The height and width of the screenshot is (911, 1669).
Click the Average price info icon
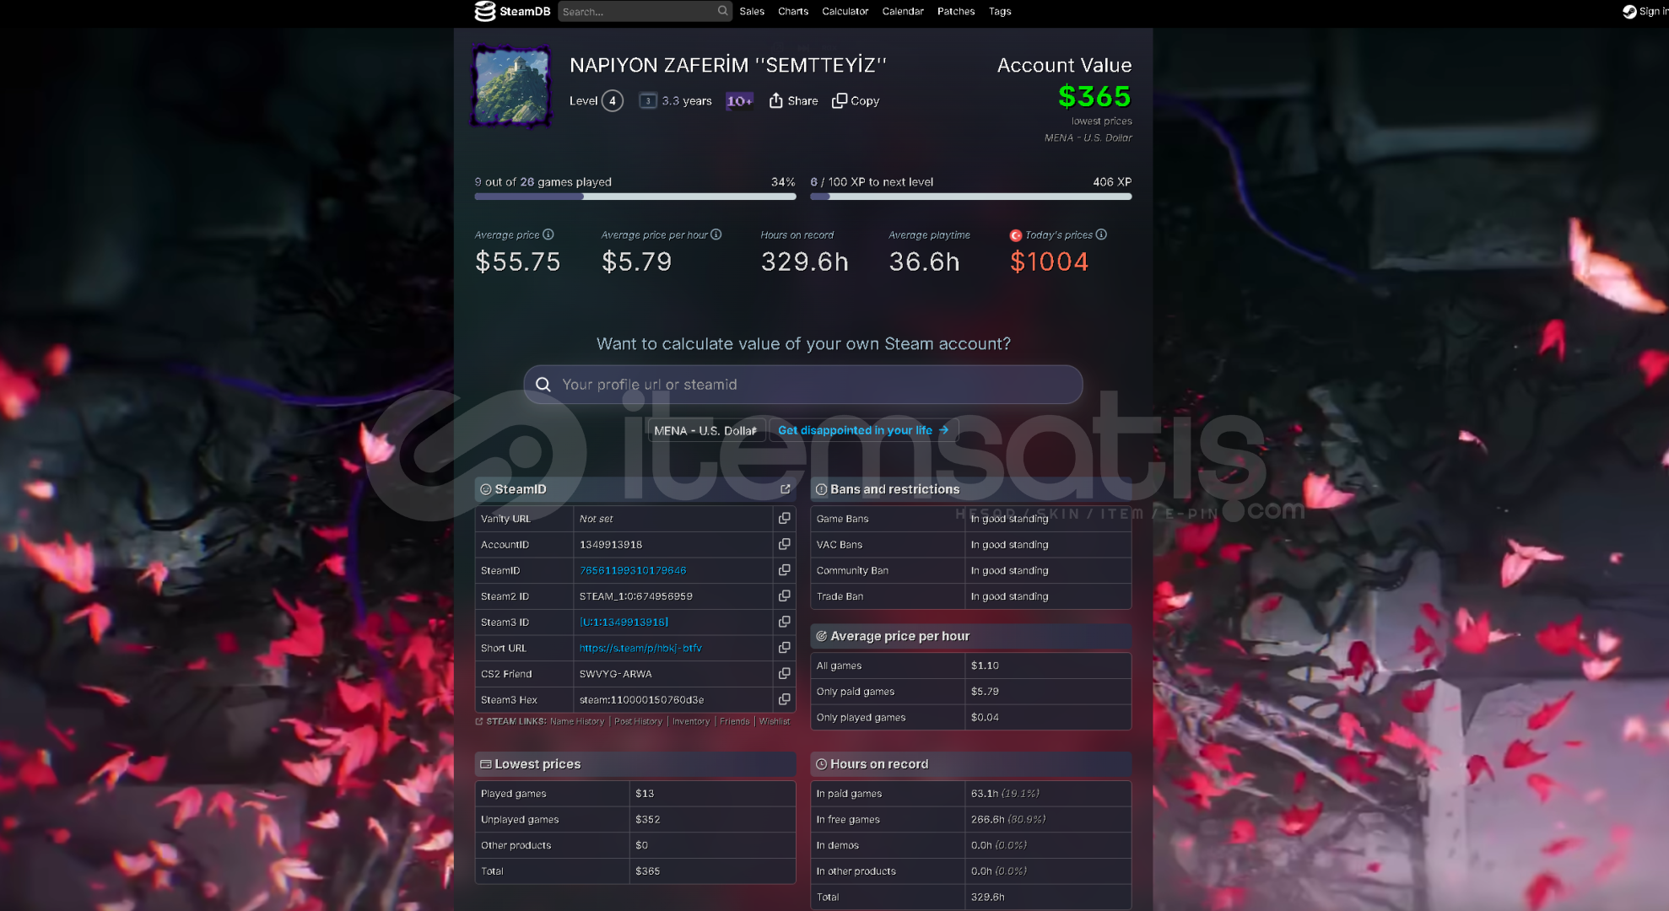tap(548, 234)
